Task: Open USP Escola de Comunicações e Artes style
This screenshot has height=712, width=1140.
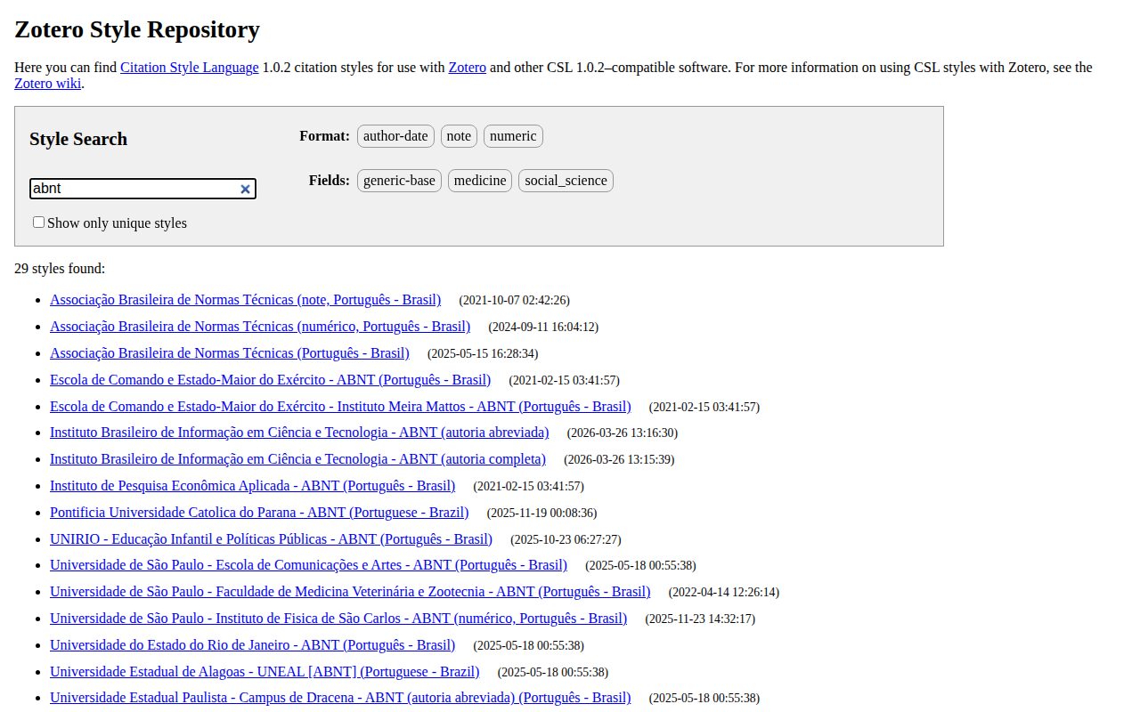Action: [x=308, y=565]
